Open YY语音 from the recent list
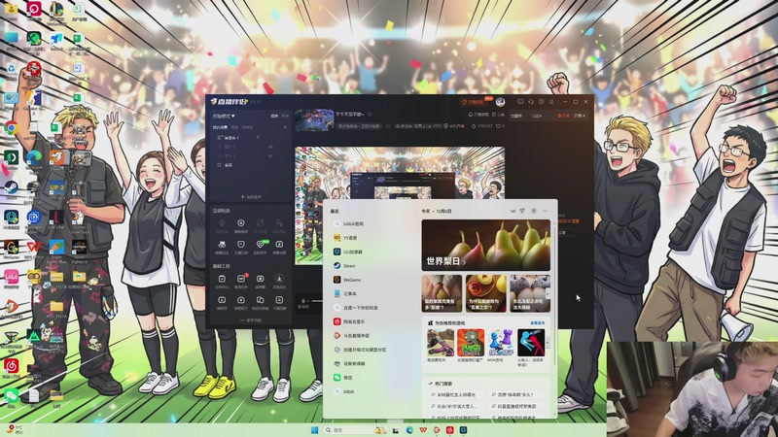 (372, 238)
